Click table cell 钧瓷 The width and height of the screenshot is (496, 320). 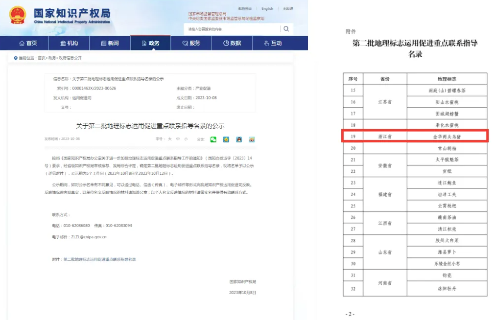(447, 275)
